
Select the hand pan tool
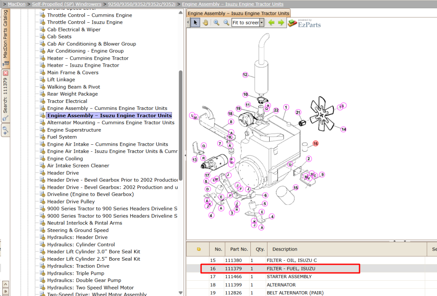tap(205, 23)
